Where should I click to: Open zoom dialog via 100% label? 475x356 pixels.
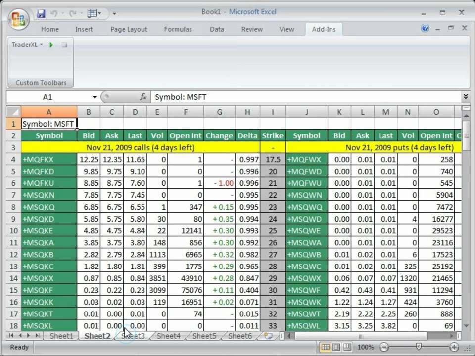point(366,347)
